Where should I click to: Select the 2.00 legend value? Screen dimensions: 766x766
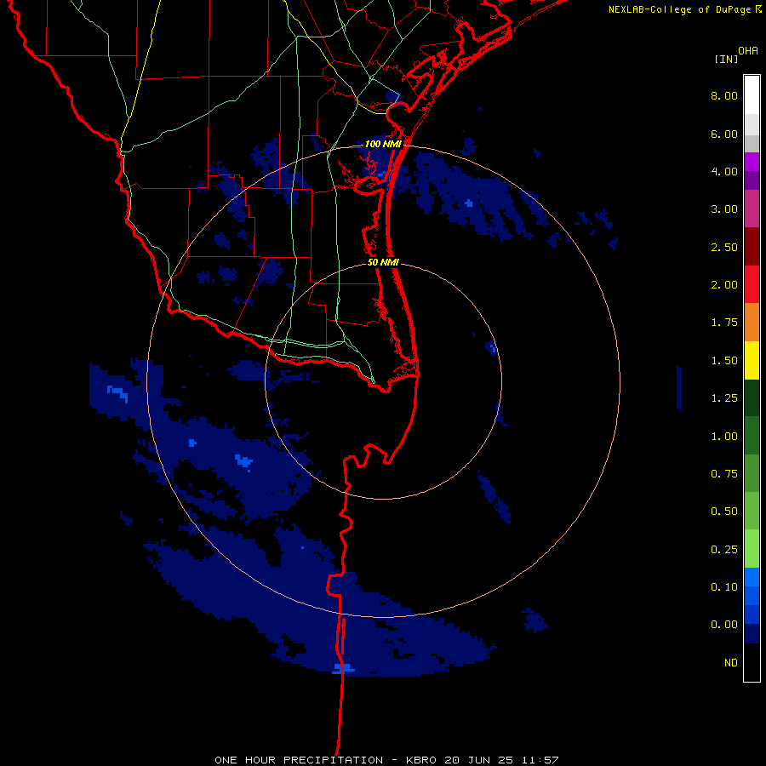[x=724, y=285]
